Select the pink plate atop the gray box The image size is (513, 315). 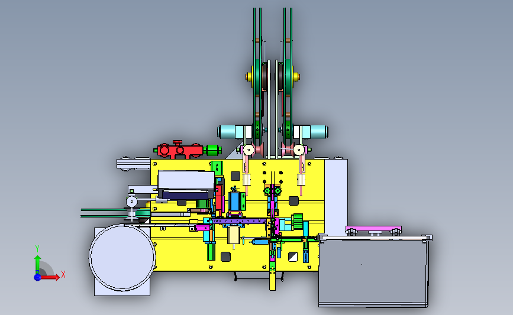point(373,229)
